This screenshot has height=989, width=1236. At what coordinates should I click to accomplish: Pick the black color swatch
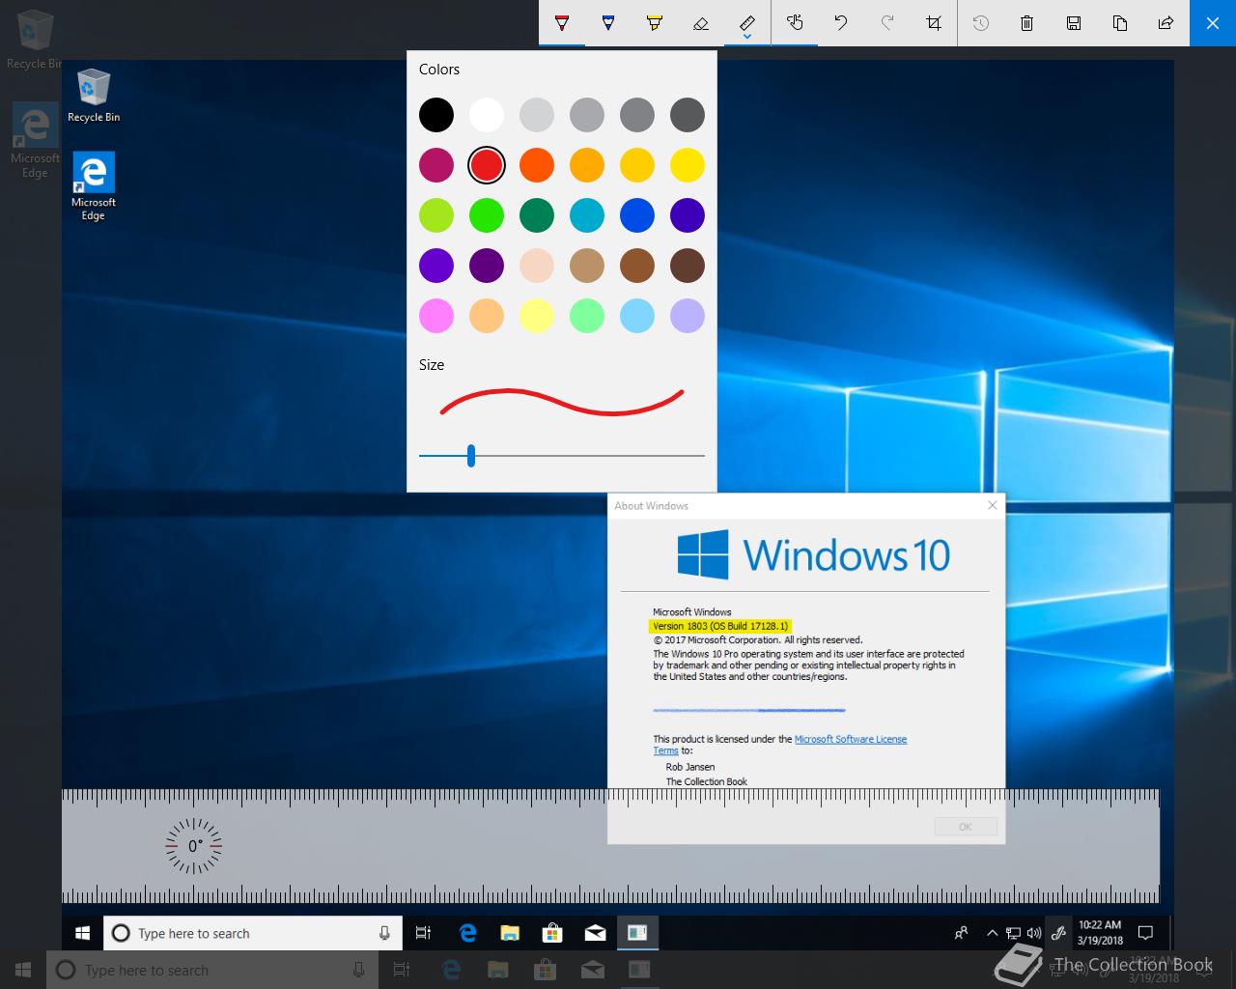point(436,115)
